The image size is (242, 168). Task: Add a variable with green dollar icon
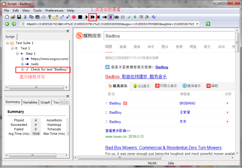(135, 17)
